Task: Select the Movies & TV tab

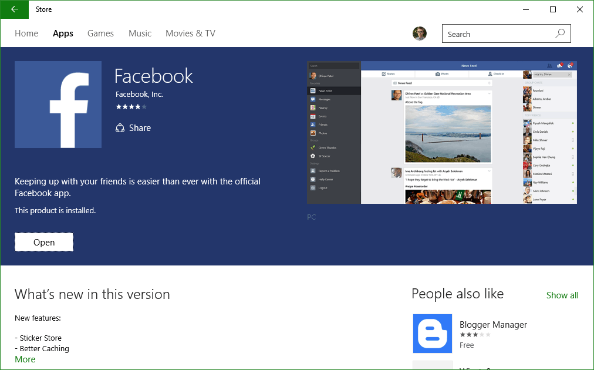Action: click(x=190, y=33)
